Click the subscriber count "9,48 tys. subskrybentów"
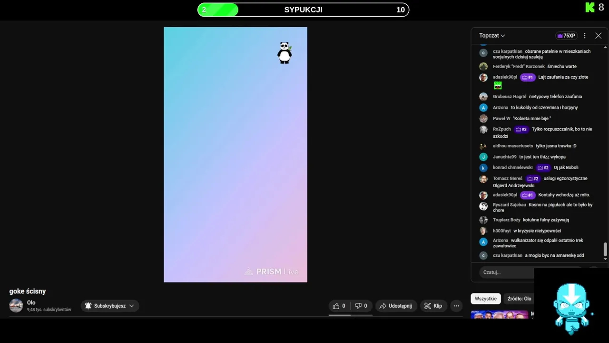Image resolution: width=609 pixels, height=343 pixels. coord(49,310)
